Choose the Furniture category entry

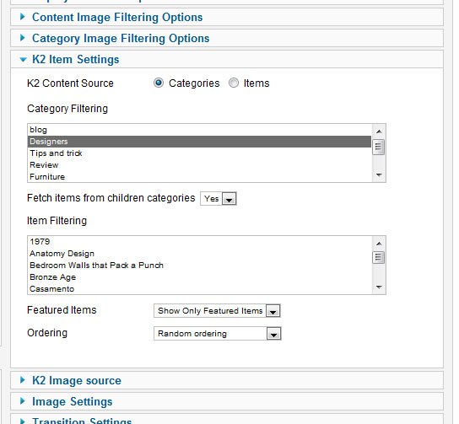click(x=200, y=177)
